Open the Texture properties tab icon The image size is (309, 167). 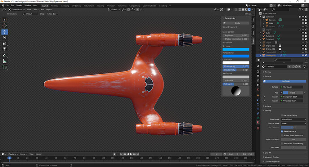pyautogui.click(x=258, y=128)
